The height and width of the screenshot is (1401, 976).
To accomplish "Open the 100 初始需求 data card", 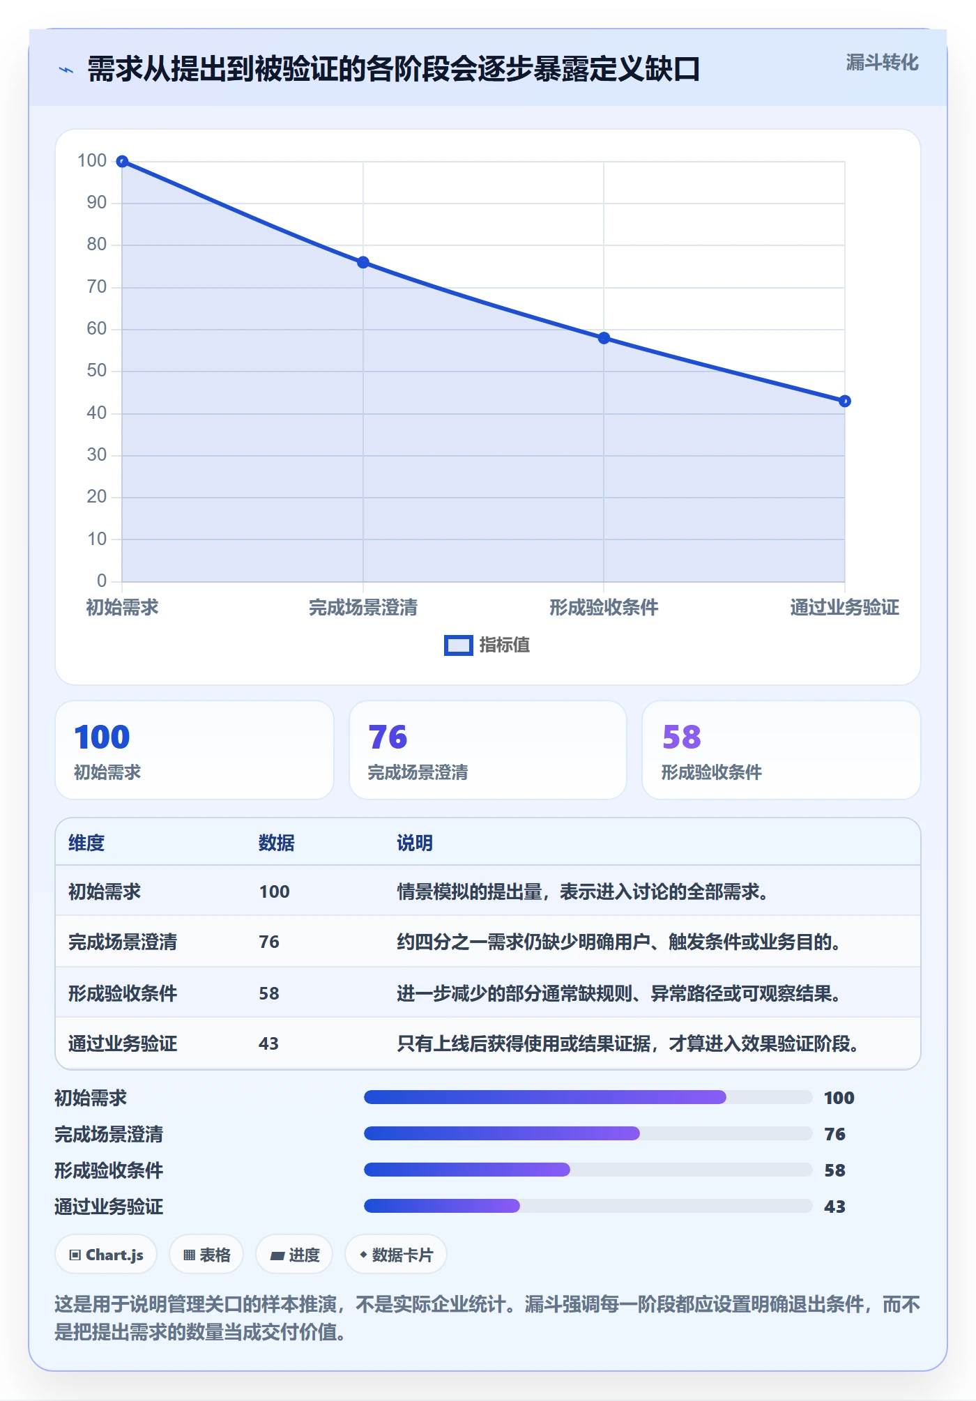I will pos(195,750).
